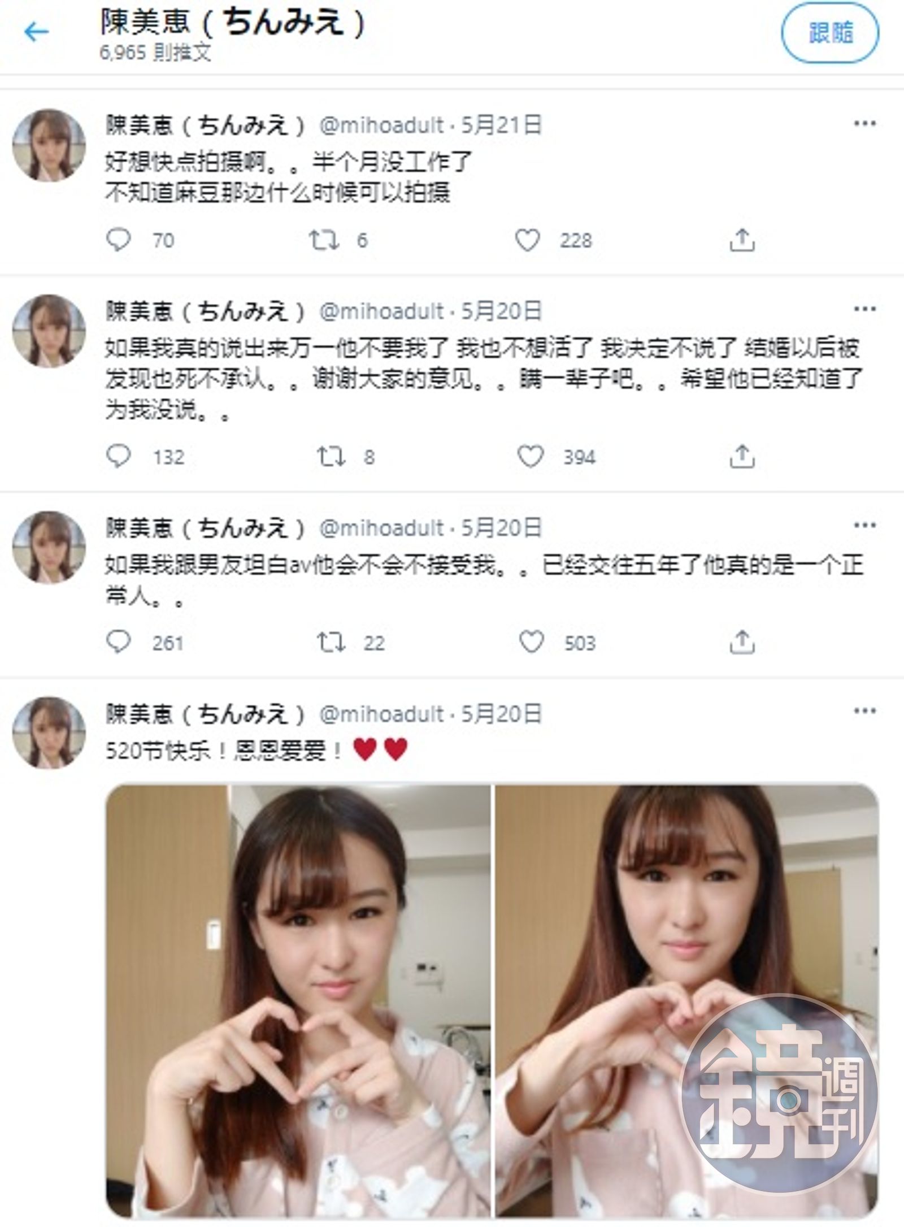Open the profile avatar of the first tweet
The width and height of the screenshot is (904, 1227).
point(49,145)
